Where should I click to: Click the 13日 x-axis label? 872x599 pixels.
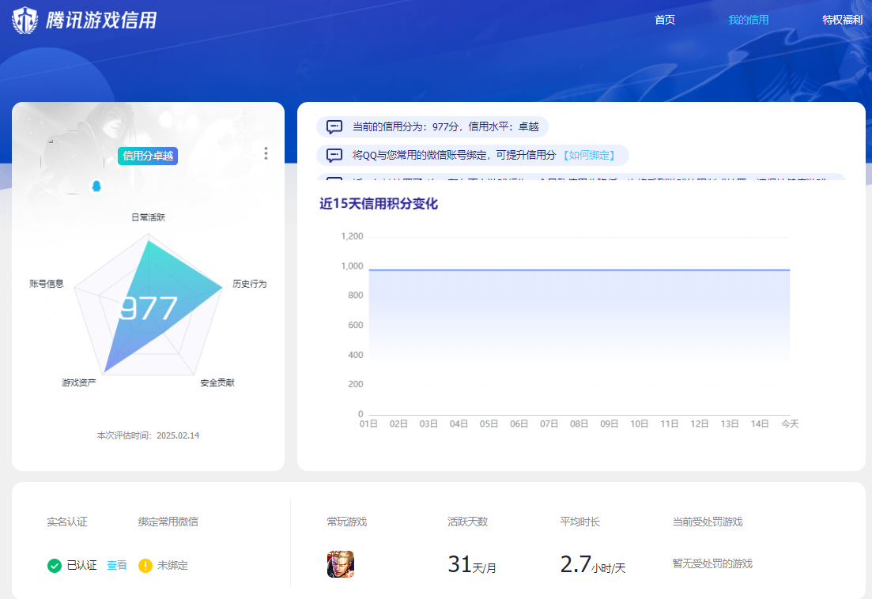tap(730, 424)
